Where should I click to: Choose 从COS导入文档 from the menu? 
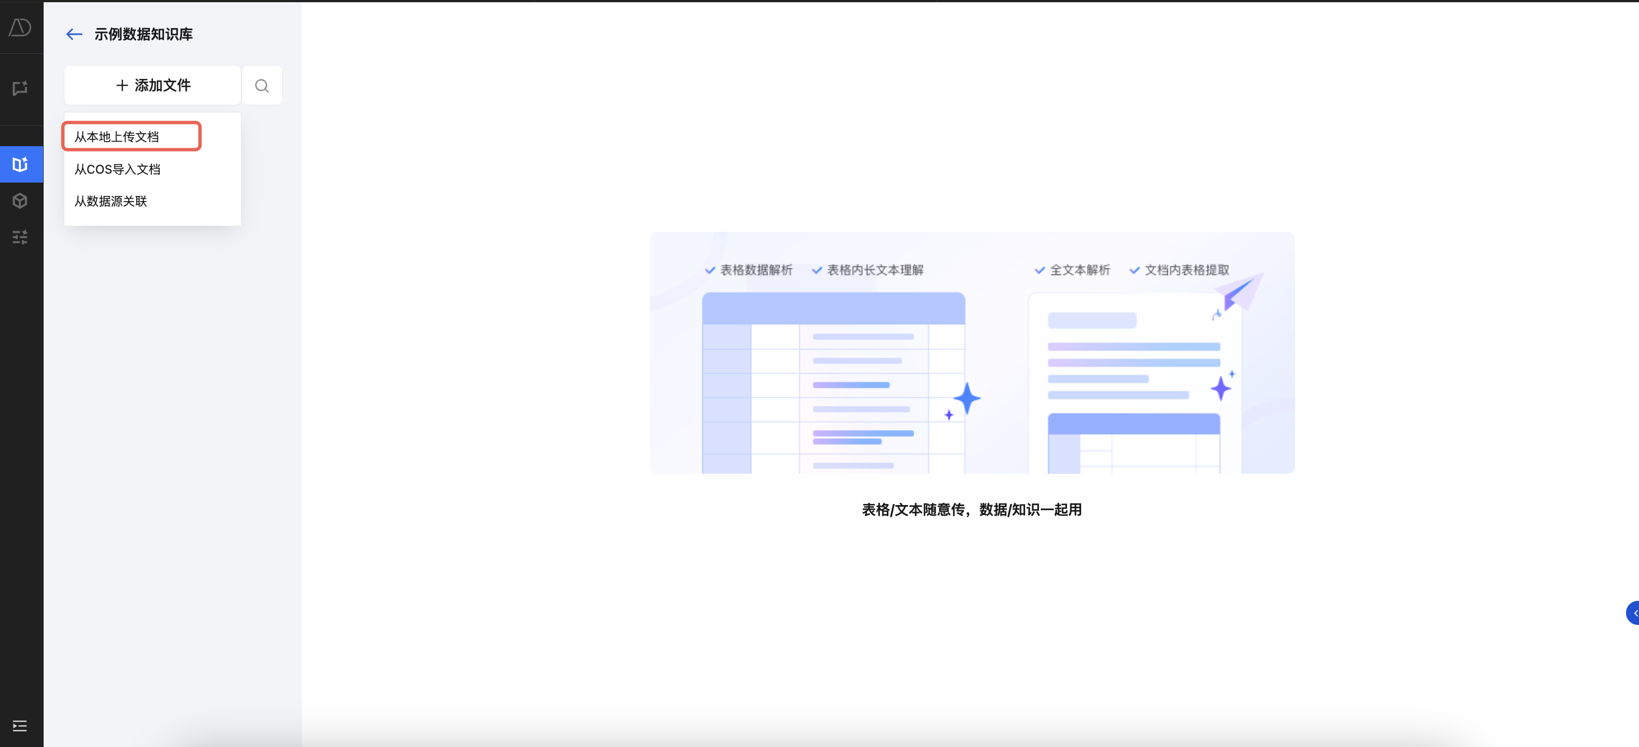118,169
